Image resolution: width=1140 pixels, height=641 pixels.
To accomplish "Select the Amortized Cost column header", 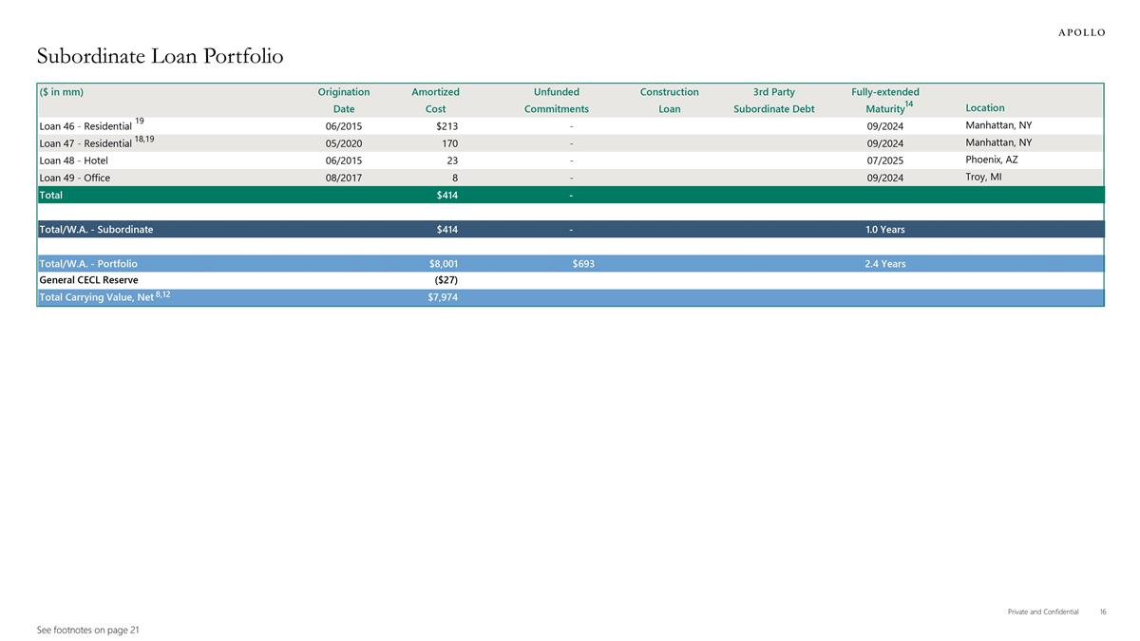I will pyautogui.click(x=435, y=101).
